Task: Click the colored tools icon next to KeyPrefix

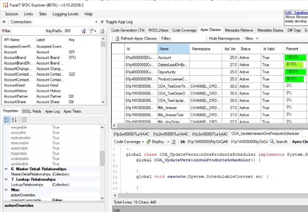Action: 83,31
